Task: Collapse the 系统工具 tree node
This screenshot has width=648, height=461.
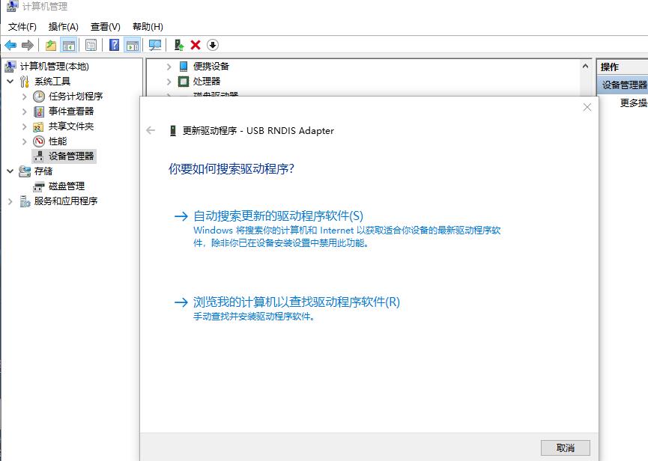Action: (10, 82)
